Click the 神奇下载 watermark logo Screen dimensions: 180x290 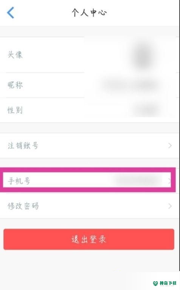(x=165, y=283)
